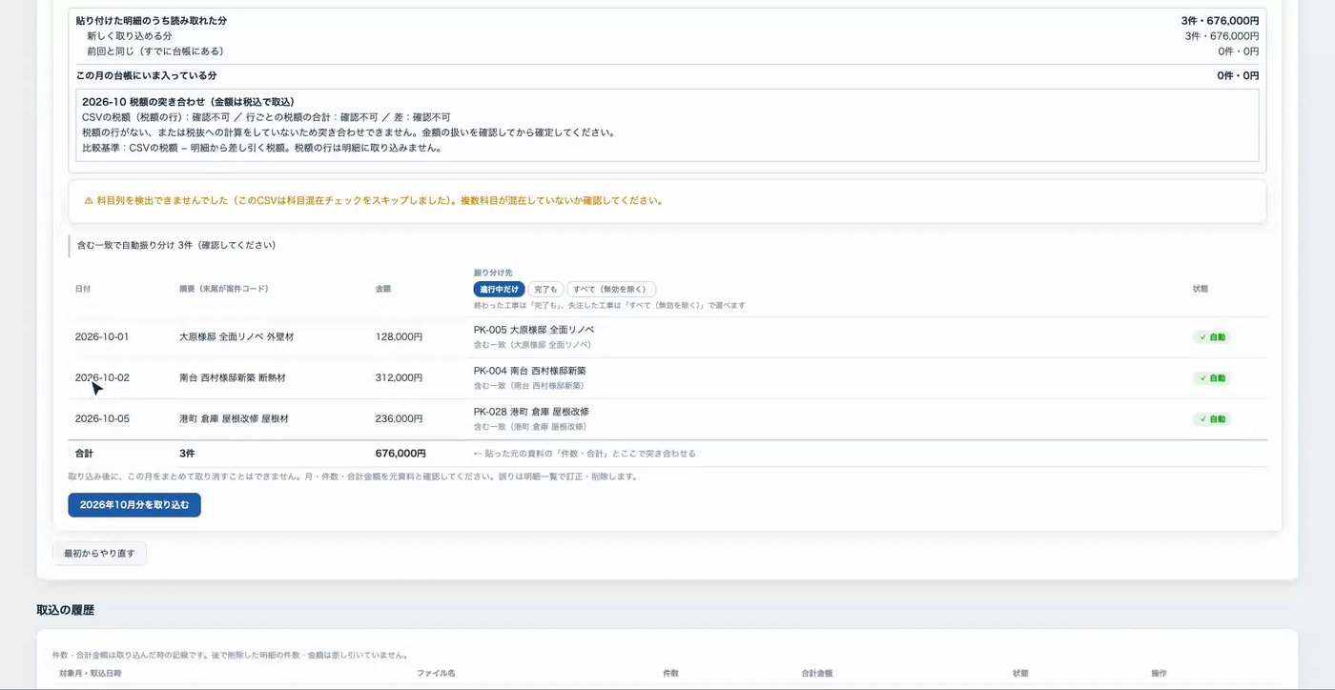Click the ファイル名 column header
Screen dimensions: 1335x690
tap(436, 674)
